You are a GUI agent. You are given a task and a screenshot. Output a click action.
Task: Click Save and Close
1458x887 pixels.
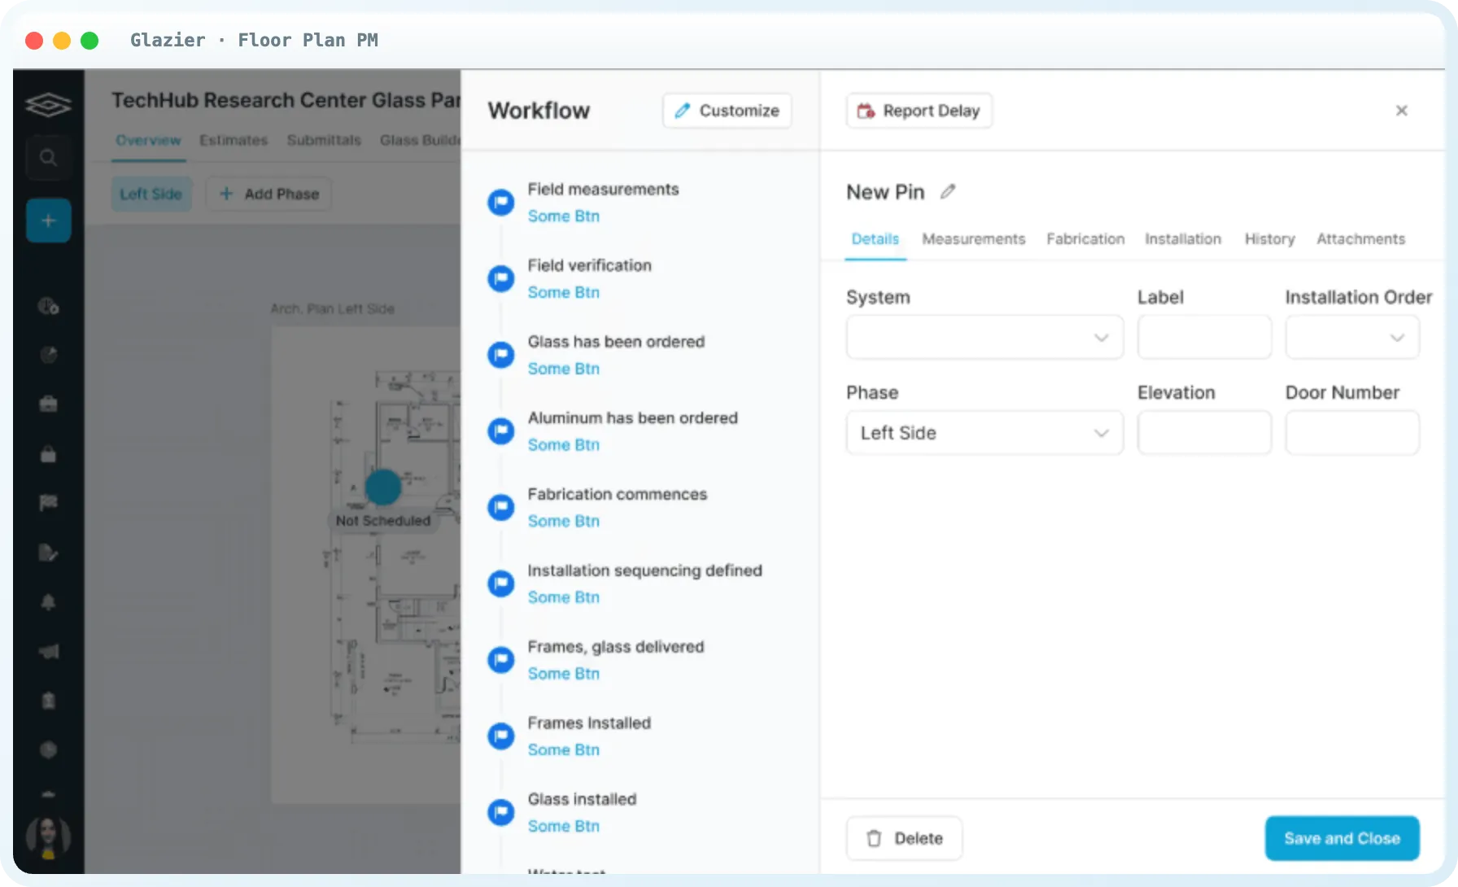click(x=1342, y=838)
